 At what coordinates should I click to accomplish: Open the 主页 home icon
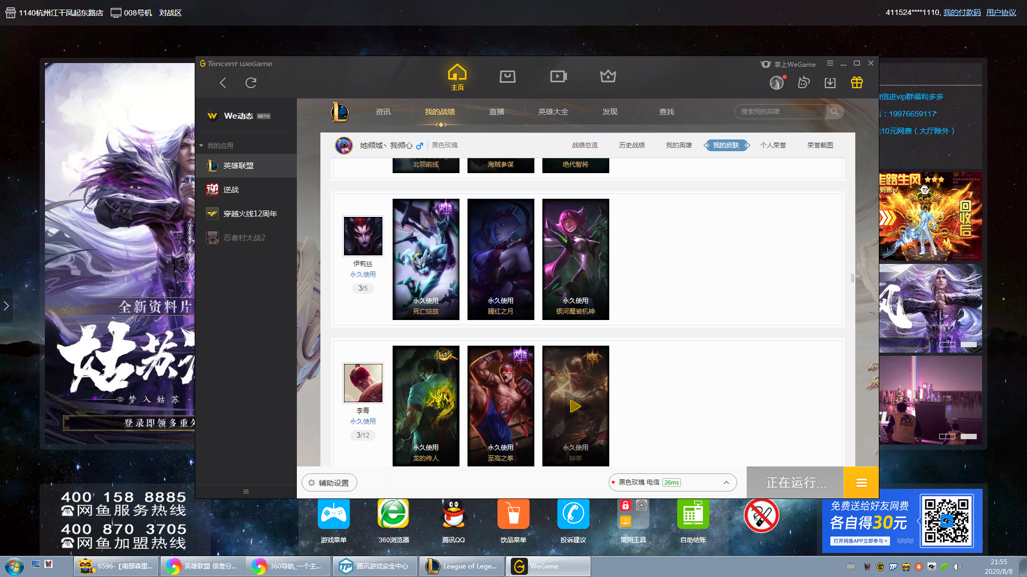tap(457, 77)
